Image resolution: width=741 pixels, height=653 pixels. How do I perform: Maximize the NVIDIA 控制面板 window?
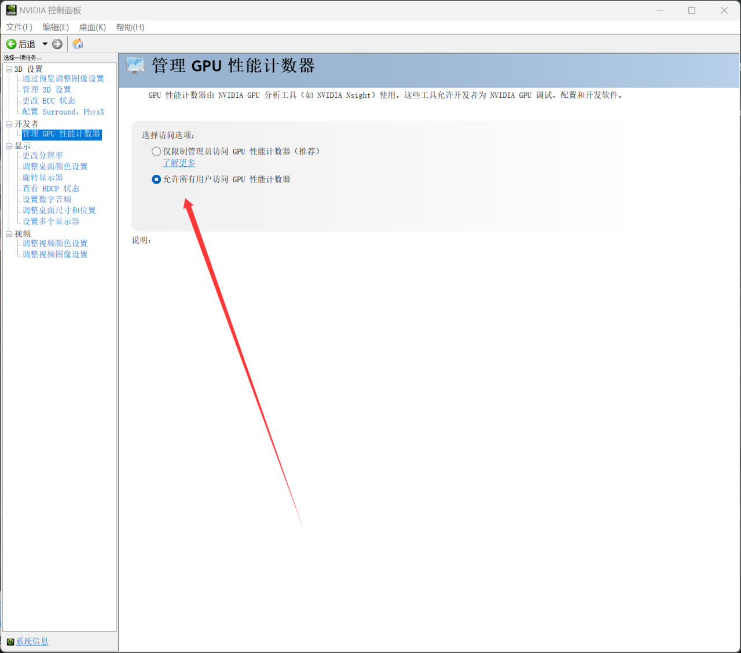[x=692, y=10]
